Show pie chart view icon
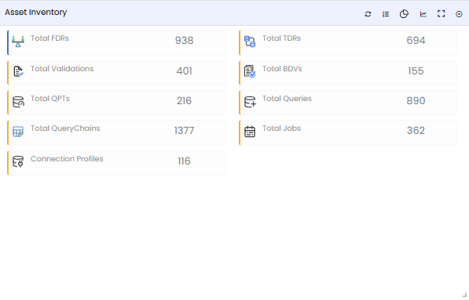The width and height of the screenshot is (469, 300). pyautogui.click(x=404, y=14)
